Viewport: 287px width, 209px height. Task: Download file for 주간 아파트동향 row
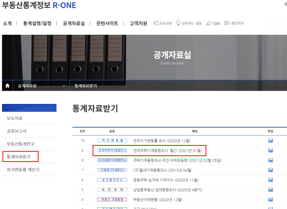tap(270, 160)
